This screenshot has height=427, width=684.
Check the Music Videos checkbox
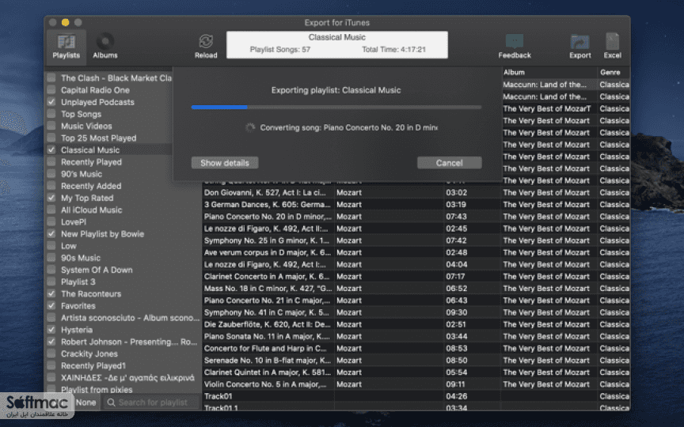point(51,126)
